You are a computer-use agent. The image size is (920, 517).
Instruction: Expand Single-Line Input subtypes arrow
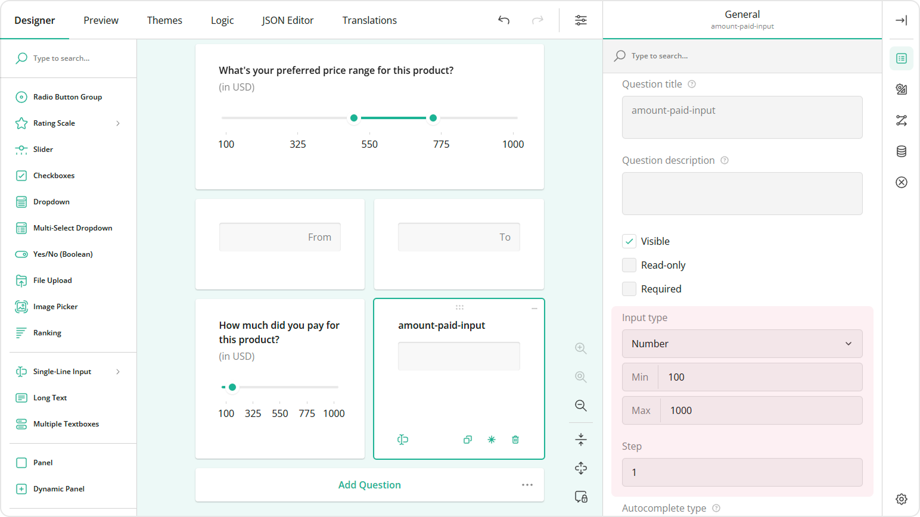[118, 372]
